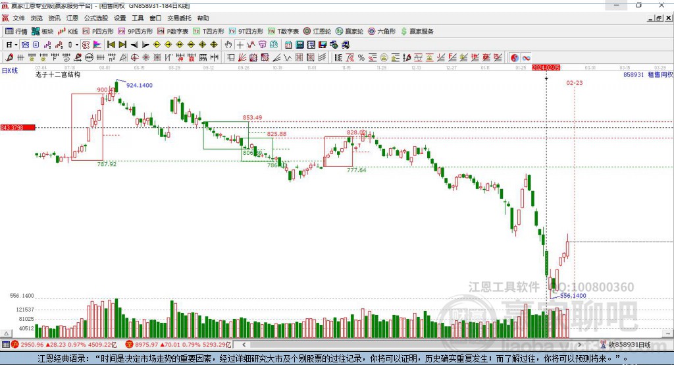Screen dimensions: 674x365
Task: Open the 板块 sector view
Action: (x=42, y=32)
